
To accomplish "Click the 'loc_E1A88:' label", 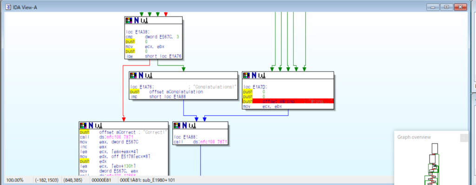I will pos(185,137).
